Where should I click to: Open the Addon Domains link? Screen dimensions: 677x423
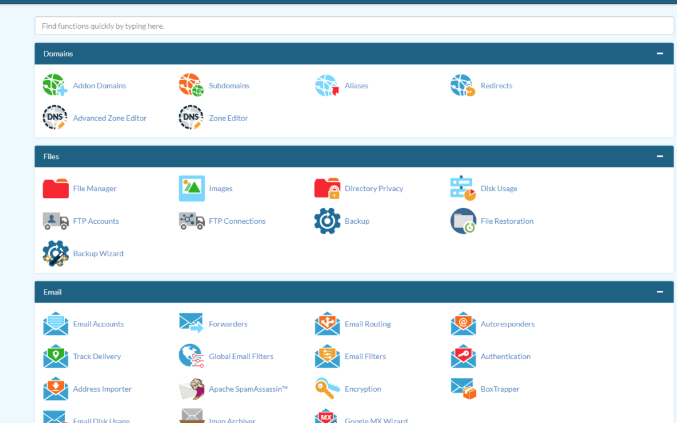[x=99, y=85]
